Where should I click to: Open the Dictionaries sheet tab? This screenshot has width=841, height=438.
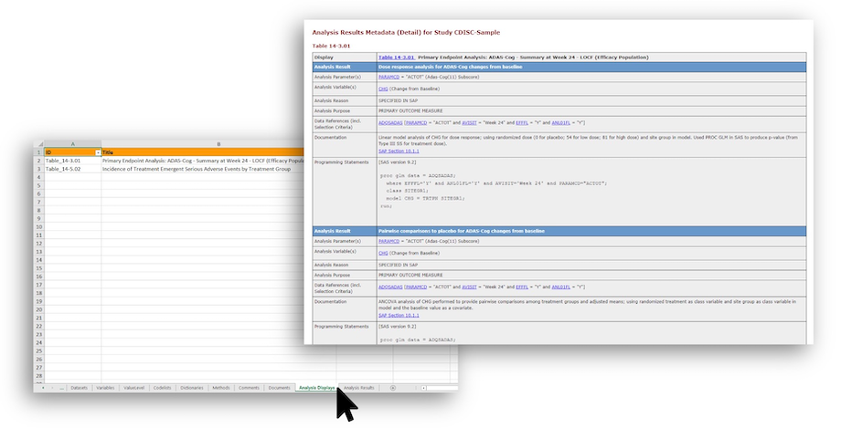point(191,388)
